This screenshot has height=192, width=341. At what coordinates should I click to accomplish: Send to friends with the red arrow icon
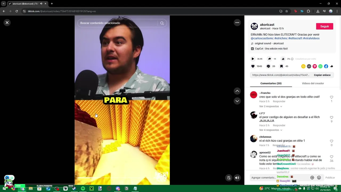point(315,66)
